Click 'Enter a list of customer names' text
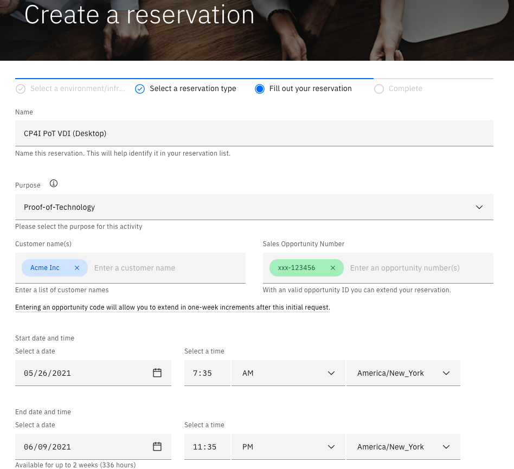 pos(62,290)
